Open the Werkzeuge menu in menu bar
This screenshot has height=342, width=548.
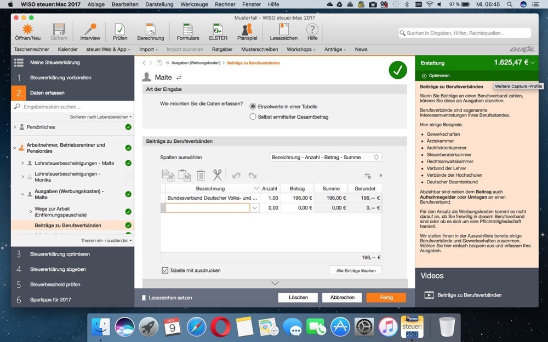(195, 4)
